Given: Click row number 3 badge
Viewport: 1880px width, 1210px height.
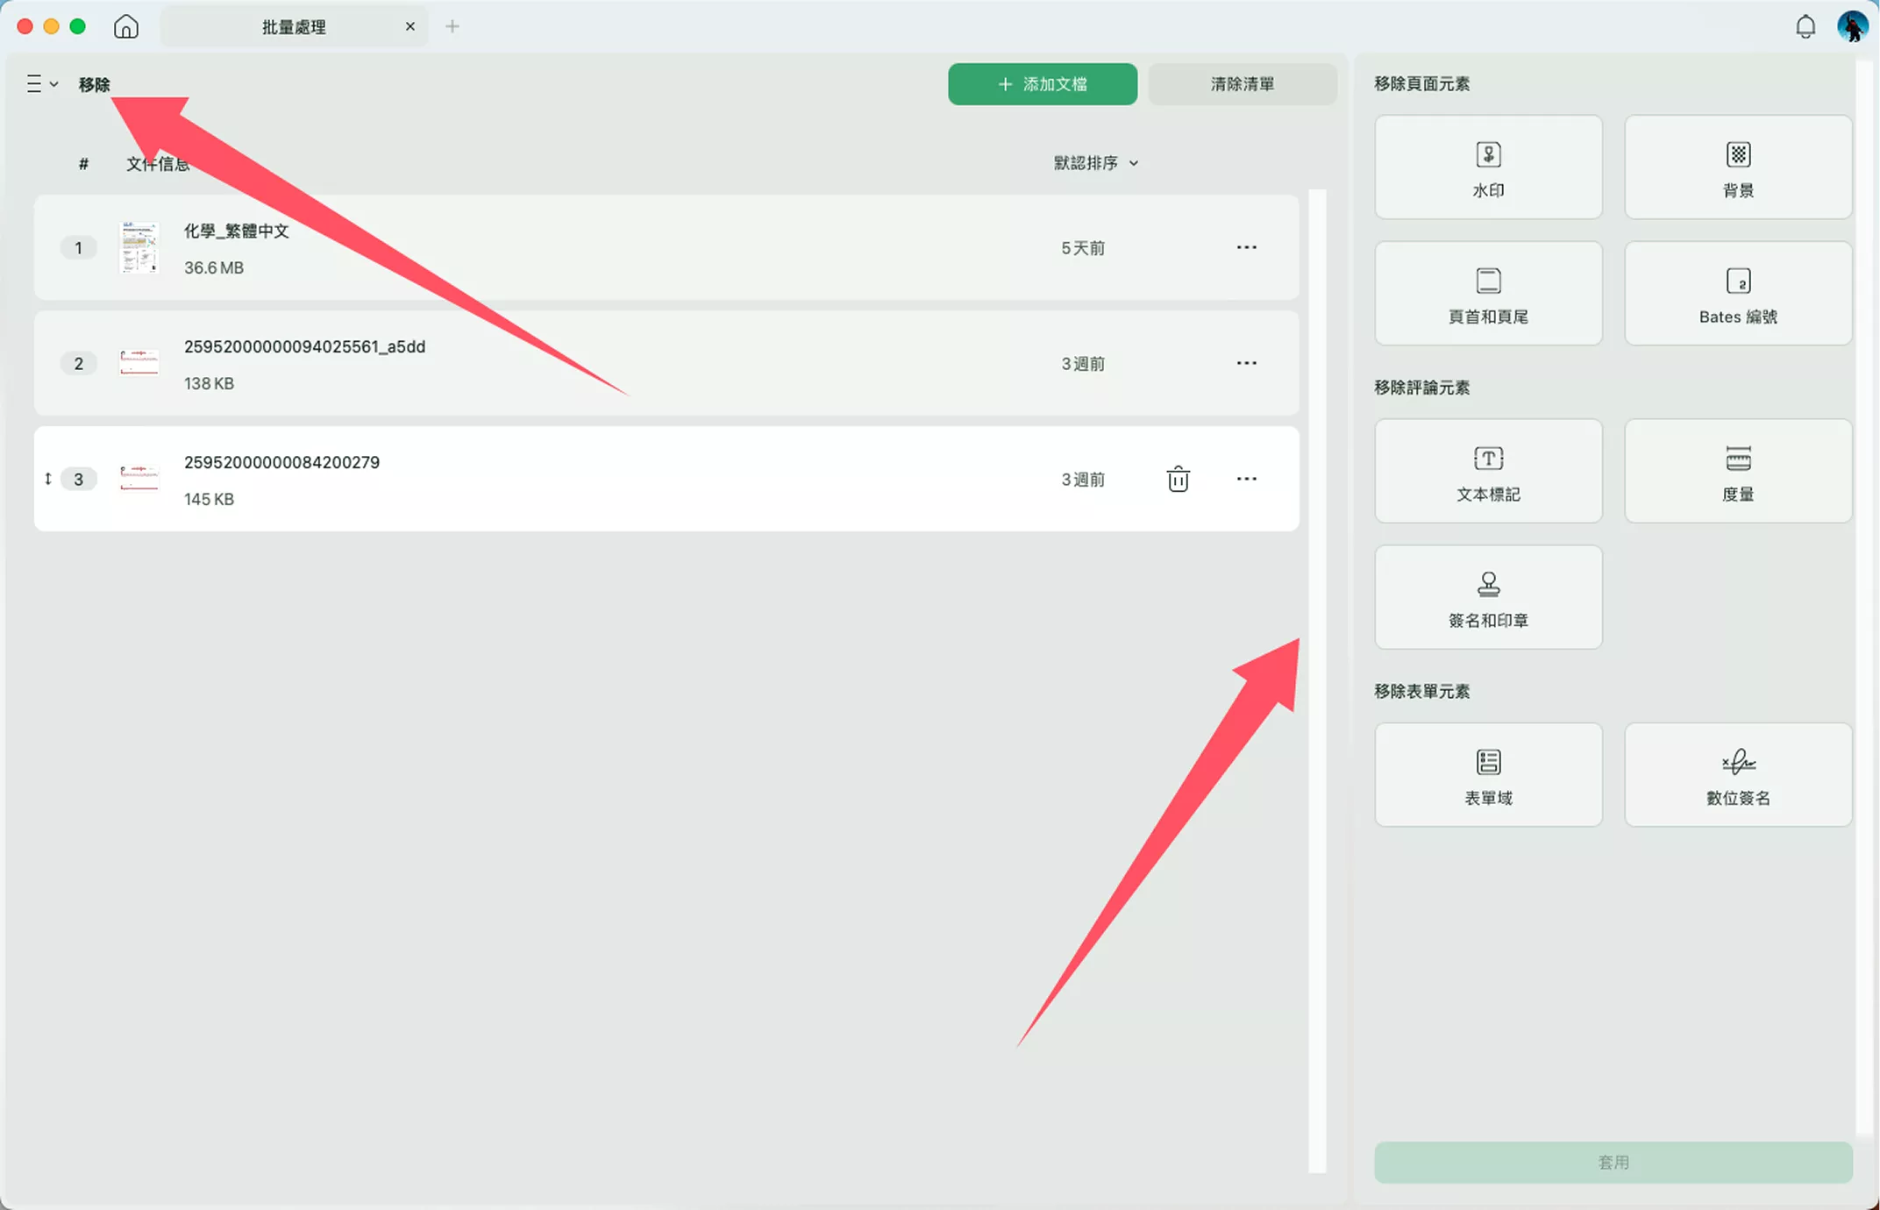Looking at the screenshot, I should pos(78,480).
